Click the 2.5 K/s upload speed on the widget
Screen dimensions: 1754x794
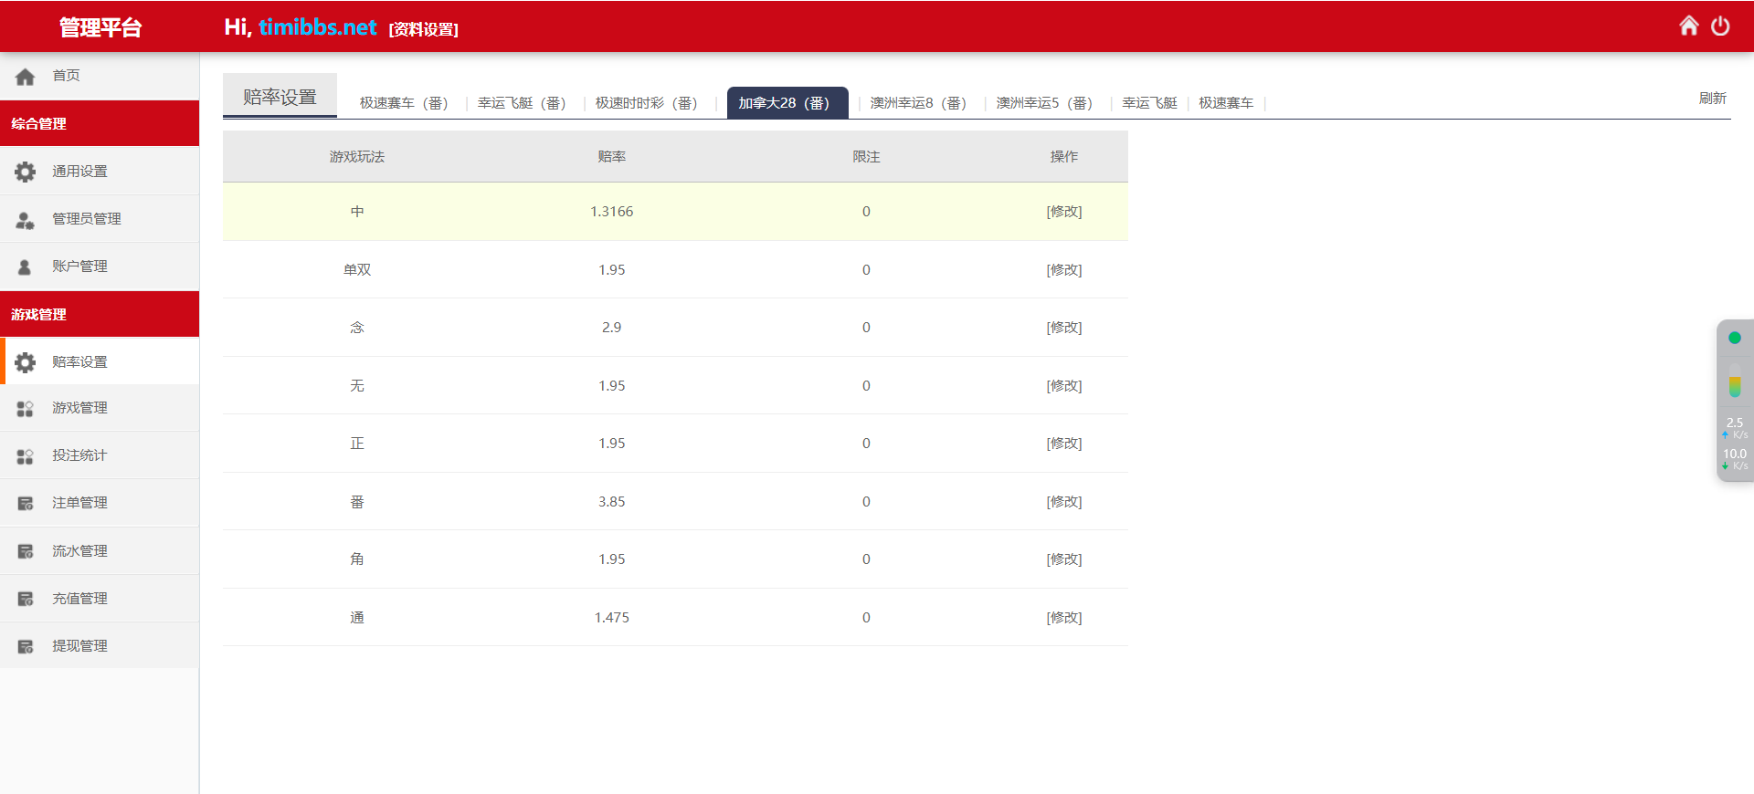coord(1735,428)
